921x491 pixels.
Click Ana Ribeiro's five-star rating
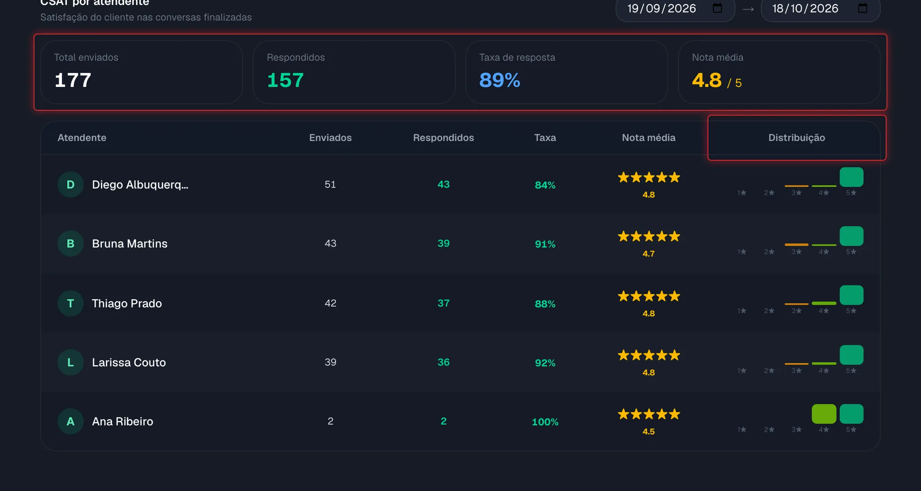649,414
